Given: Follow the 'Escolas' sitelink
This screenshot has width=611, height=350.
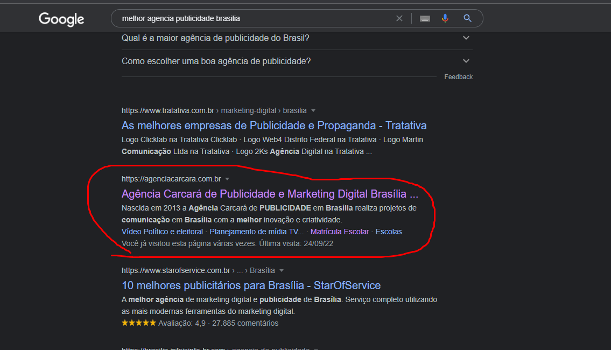Looking at the screenshot, I should 389,232.
